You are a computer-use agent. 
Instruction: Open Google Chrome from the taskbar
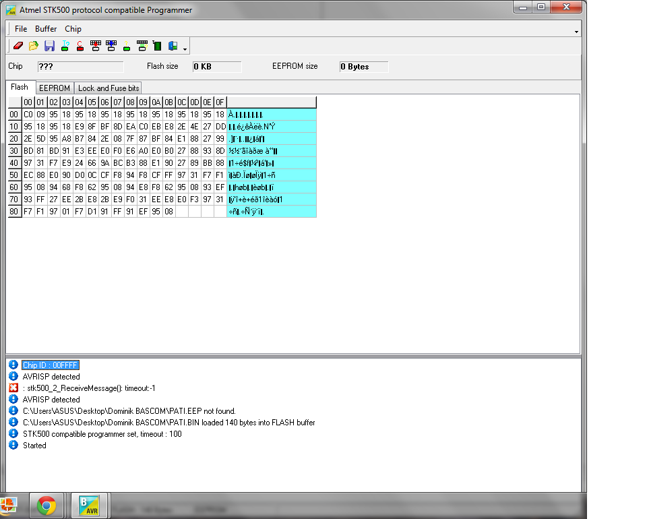pos(47,506)
